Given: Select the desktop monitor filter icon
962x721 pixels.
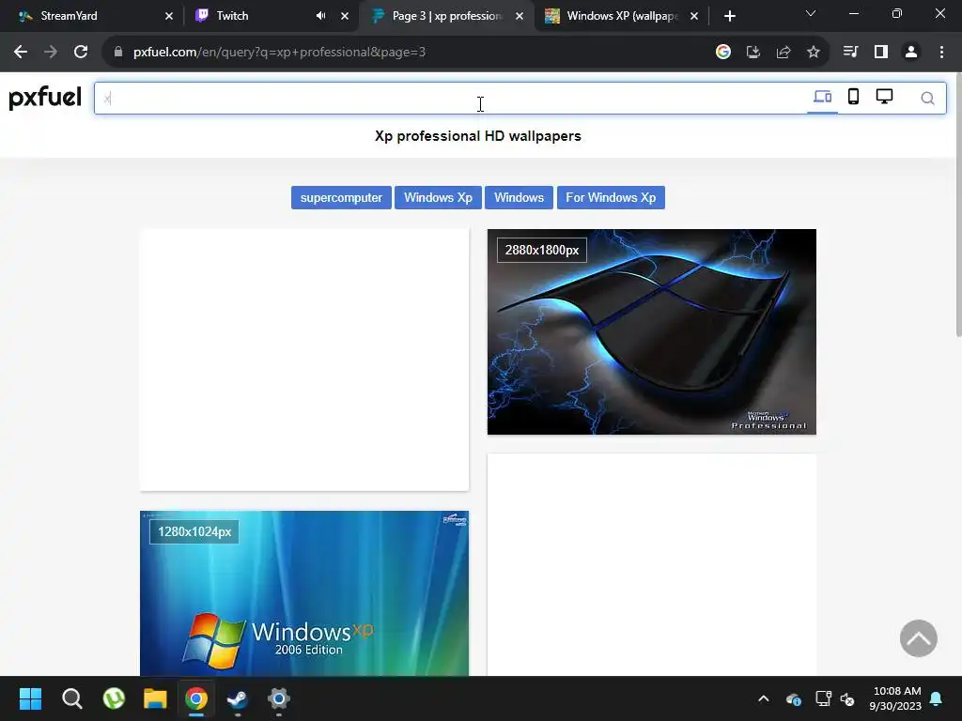Looking at the screenshot, I should [x=884, y=97].
